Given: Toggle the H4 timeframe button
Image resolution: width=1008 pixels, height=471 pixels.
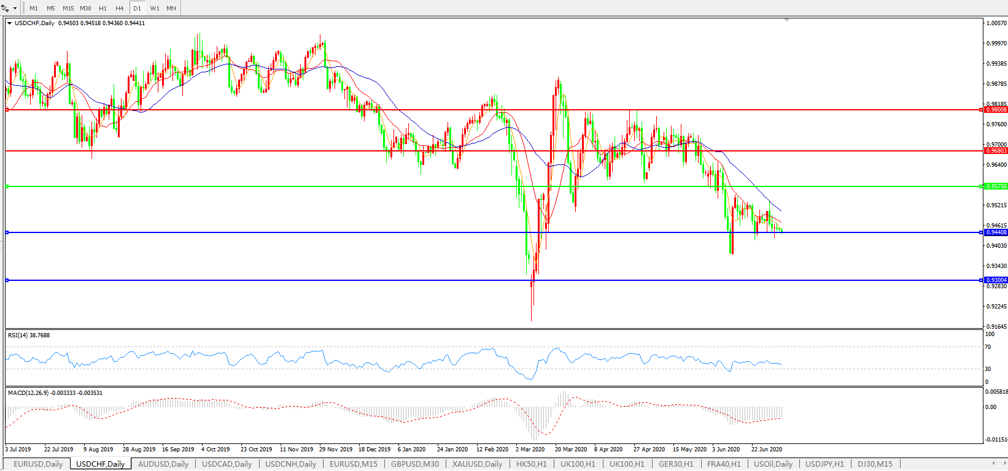Looking at the screenshot, I should [119, 8].
